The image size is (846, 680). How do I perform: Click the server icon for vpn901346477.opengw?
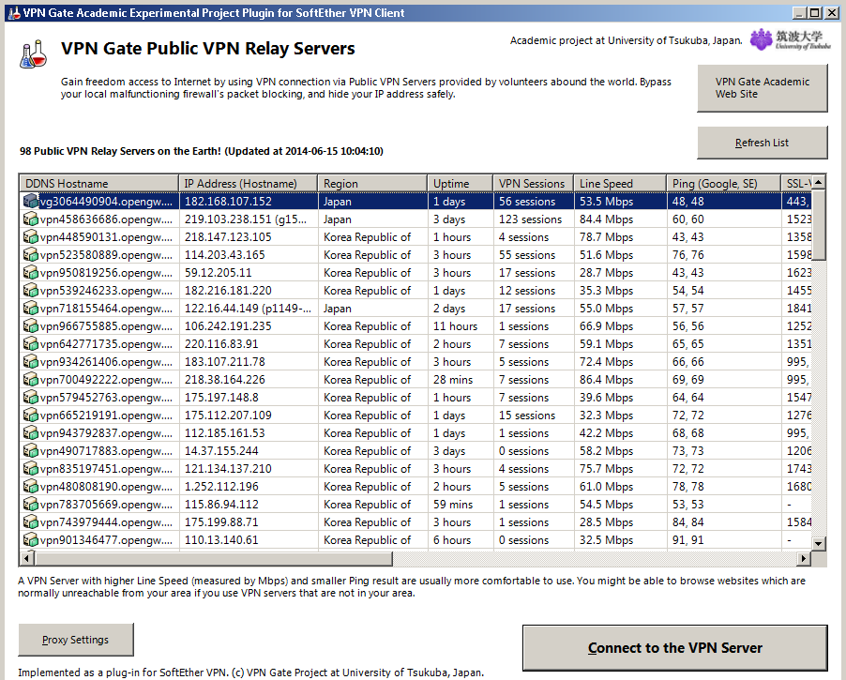[31, 539]
